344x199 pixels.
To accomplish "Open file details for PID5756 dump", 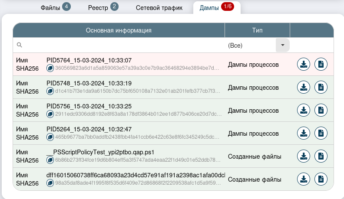I will (x=321, y=110).
